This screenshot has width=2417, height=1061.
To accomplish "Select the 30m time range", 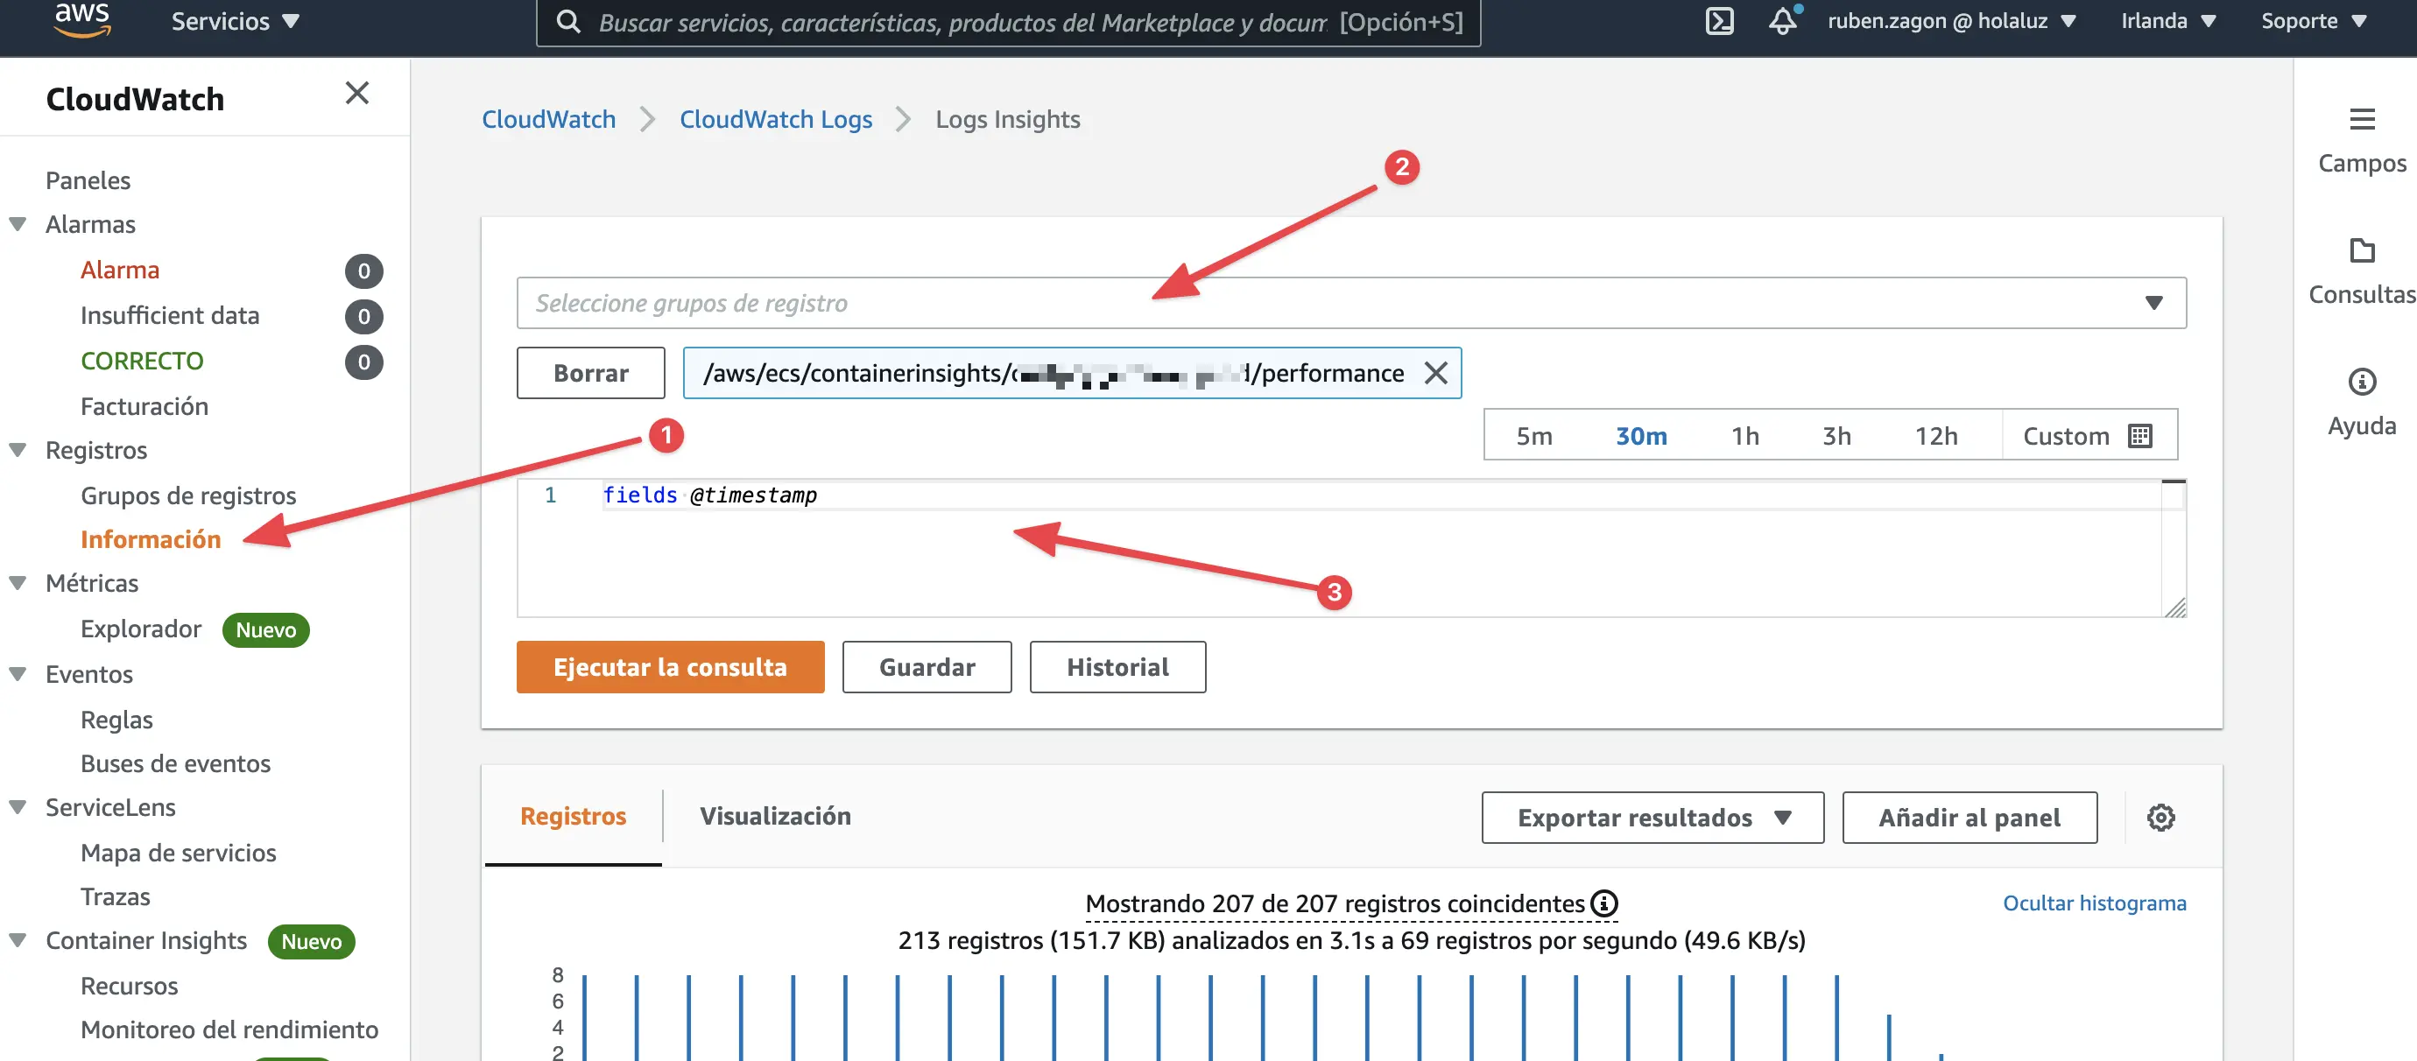I will pos(1641,436).
